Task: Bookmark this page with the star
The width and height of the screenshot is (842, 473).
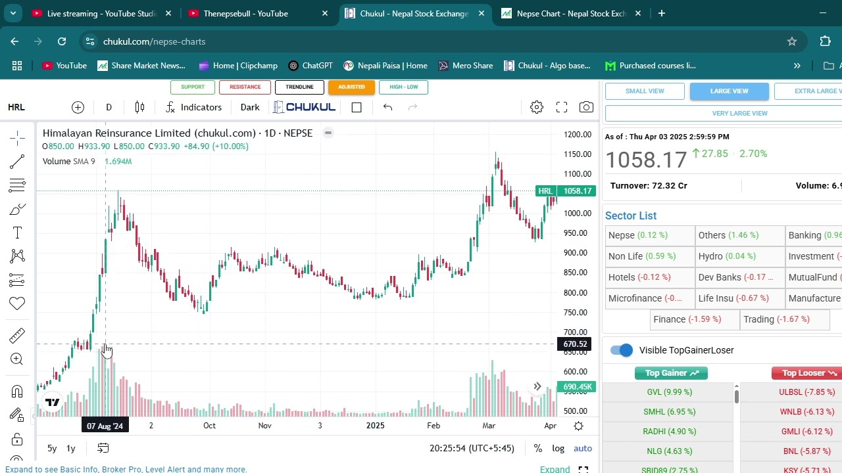Action: [x=792, y=41]
